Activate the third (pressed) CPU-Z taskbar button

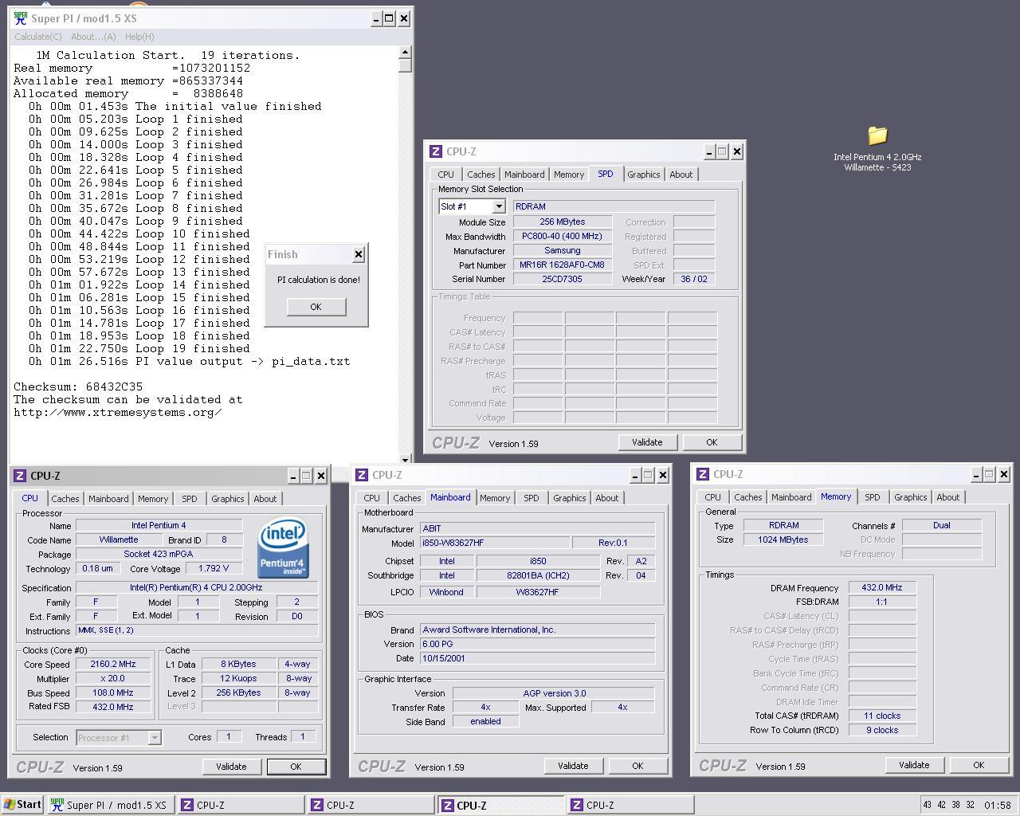(x=500, y=805)
